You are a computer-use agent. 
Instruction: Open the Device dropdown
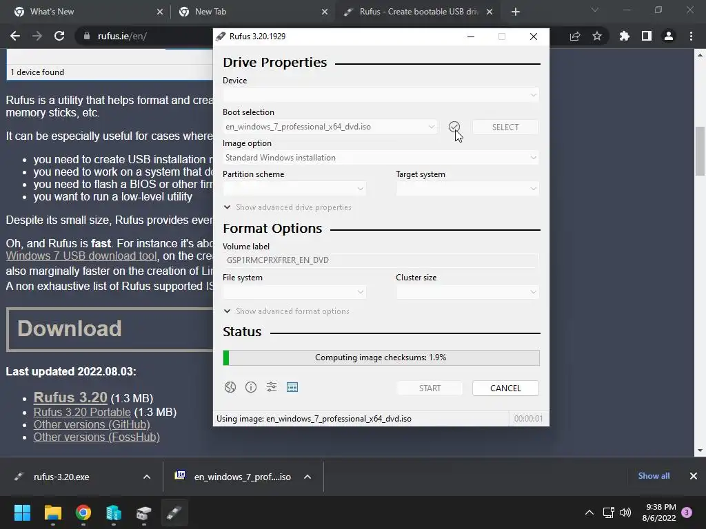[381, 95]
